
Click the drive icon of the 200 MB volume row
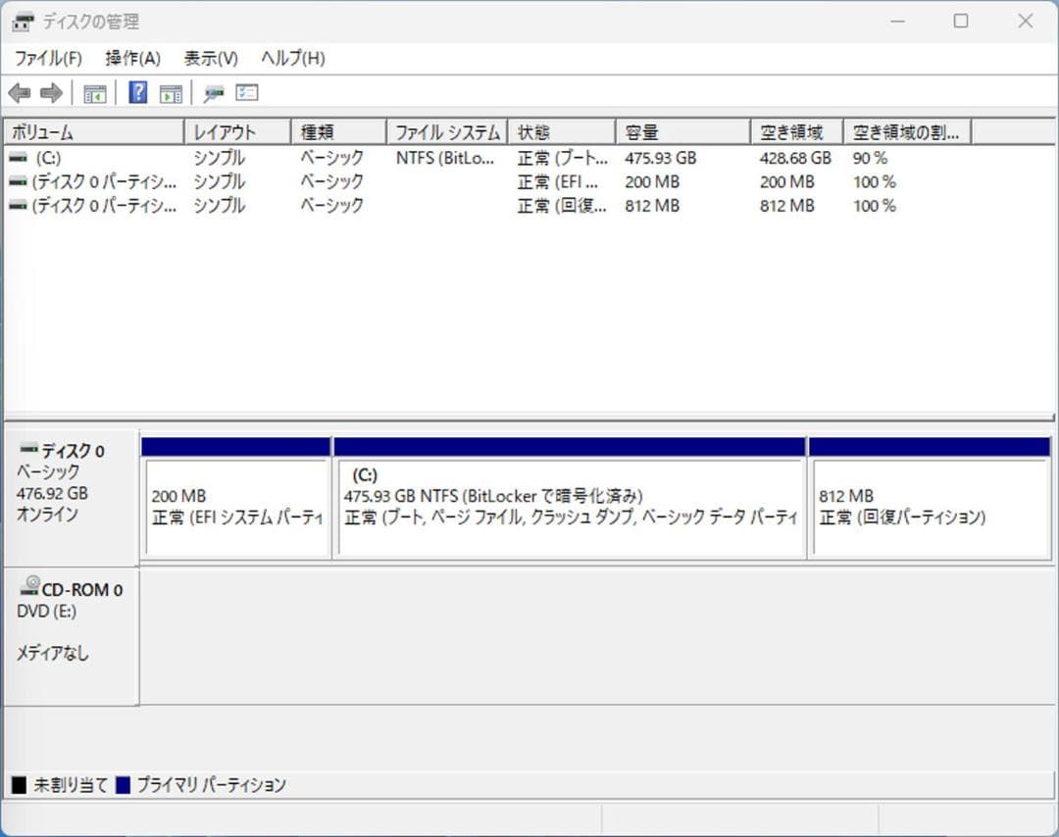coord(19,181)
